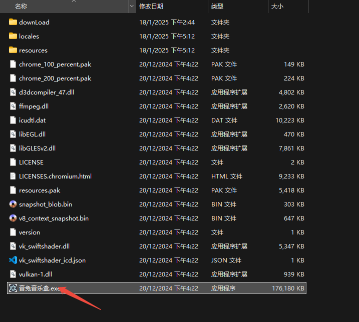Select the file name v8_context_snapshot.bin
This screenshot has height=322, width=359.
point(54,218)
